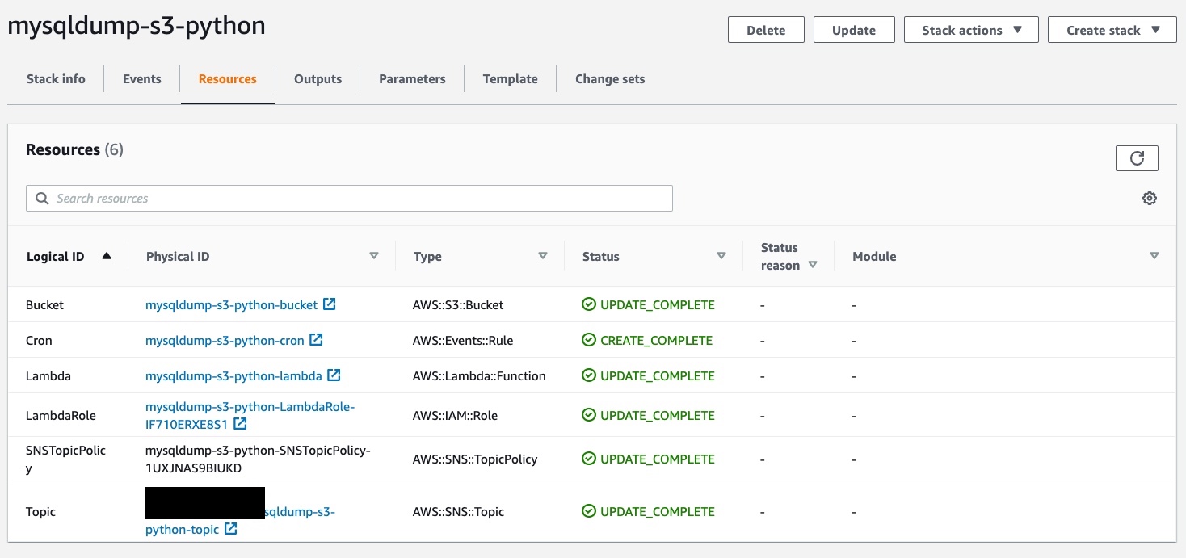
Task: Open external link icon beside LambdaRole physical ID
Action: click(x=240, y=424)
